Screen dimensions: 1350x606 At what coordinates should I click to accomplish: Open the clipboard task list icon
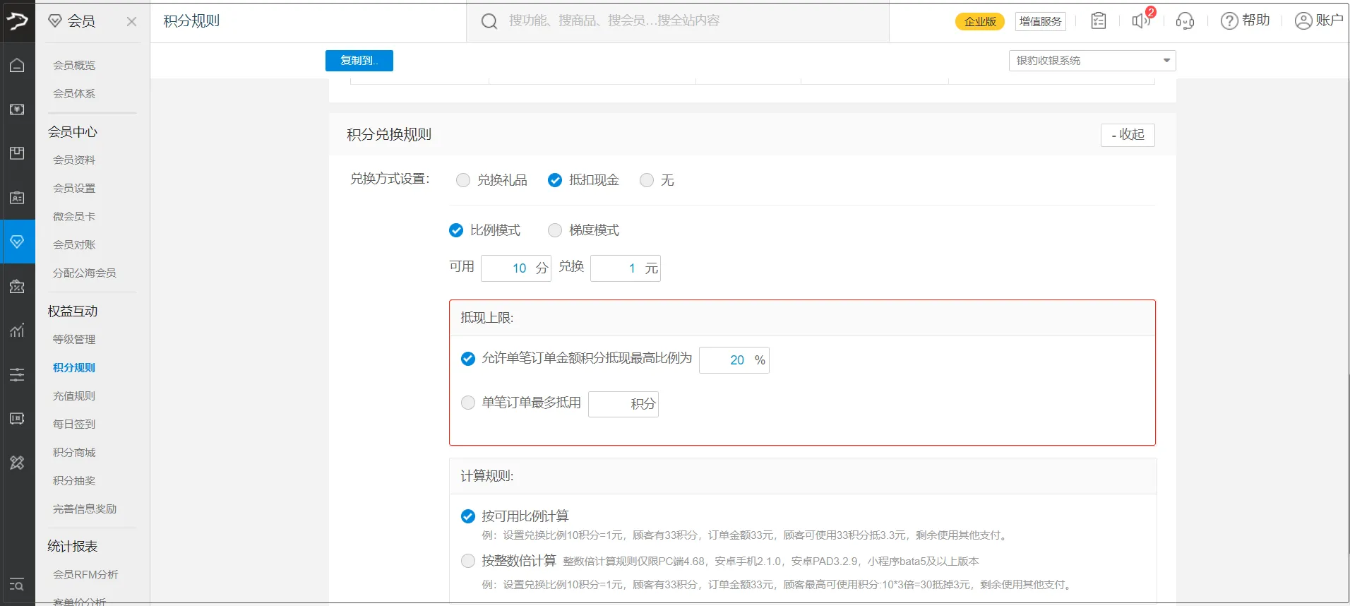pyautogui.click(x=1098, y=20)
